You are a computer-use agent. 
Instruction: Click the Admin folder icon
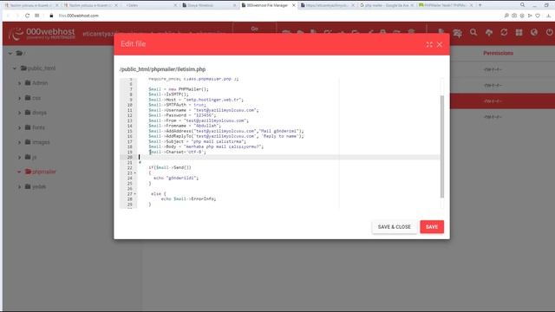(x=28, y=83)
